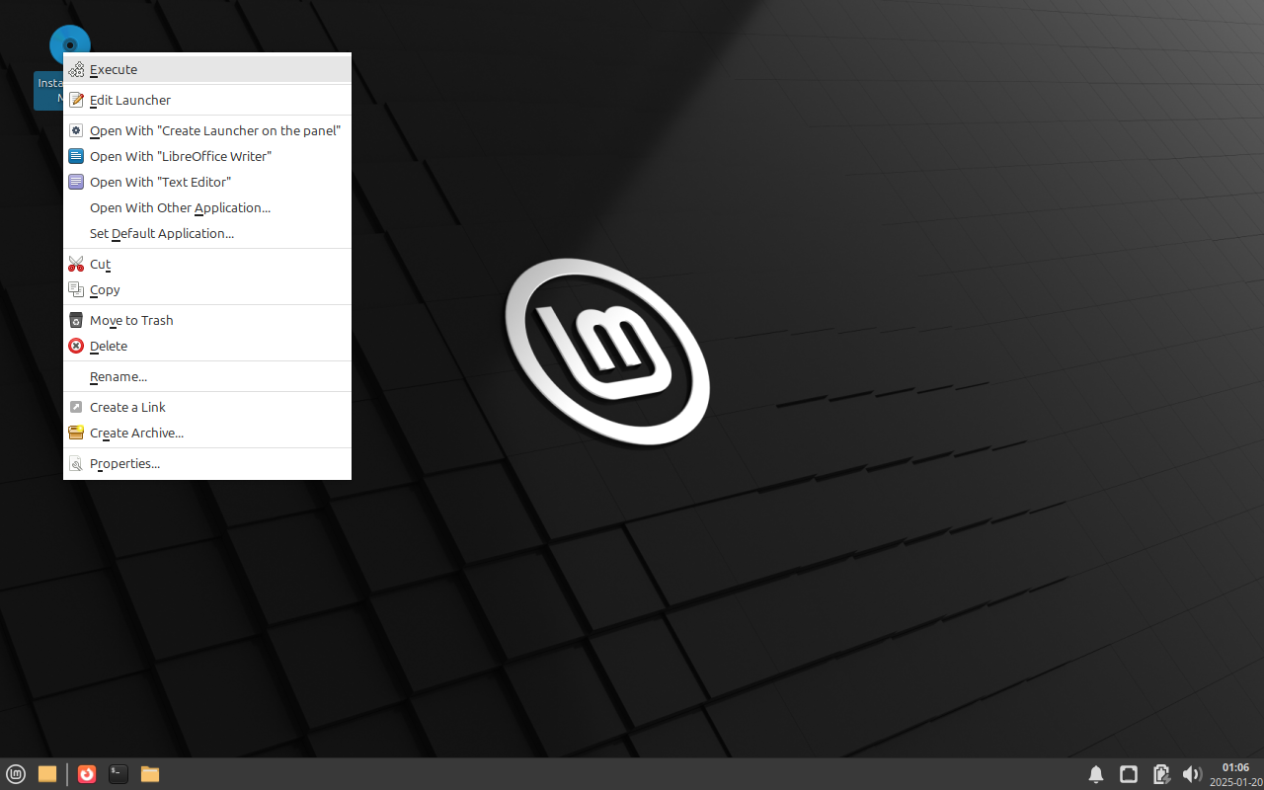Open the launcher with LibreOffice Writer
The image size is (1264, 790).
pos(207,156)
